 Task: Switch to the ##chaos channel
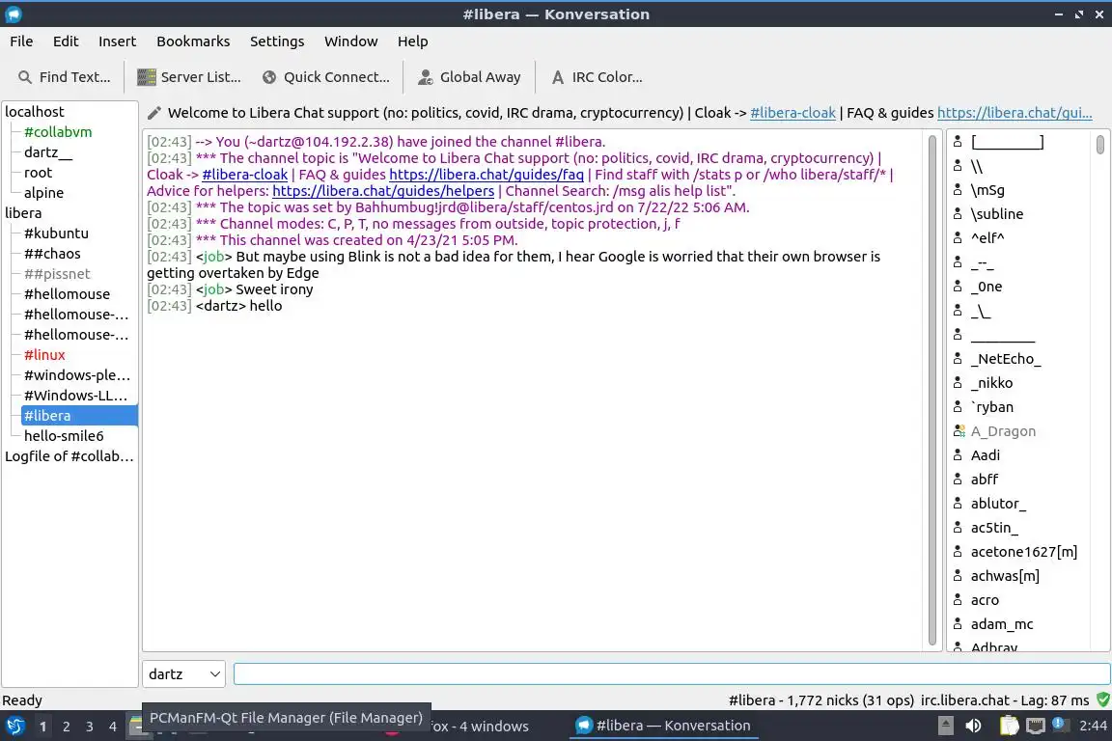tap(52, 253)
